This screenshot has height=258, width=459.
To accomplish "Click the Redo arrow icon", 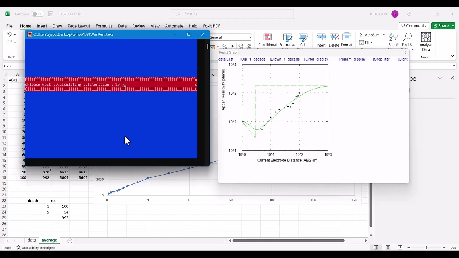I will [9, 42].
